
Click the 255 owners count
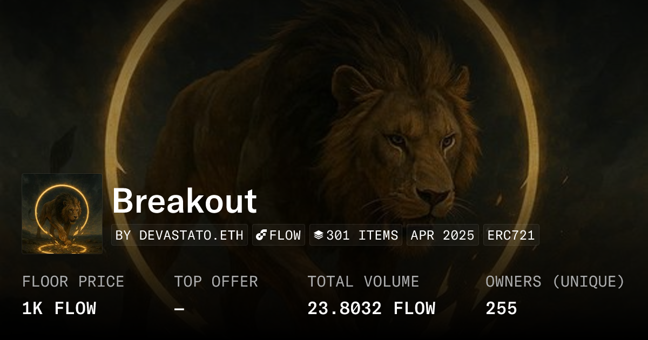[501, 309]
